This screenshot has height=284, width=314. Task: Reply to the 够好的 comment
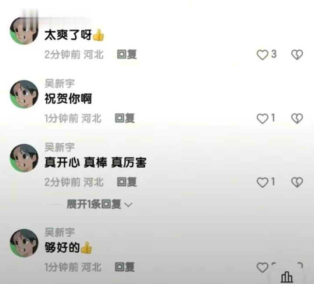pyautogui.click(x=125, y=267)
